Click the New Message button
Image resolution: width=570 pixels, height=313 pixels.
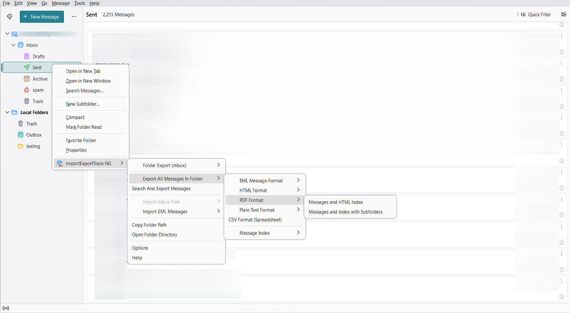coord(41,16)
